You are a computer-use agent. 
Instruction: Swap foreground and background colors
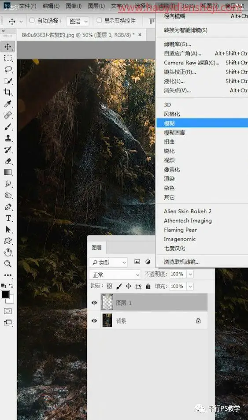(x=11, y=286)
